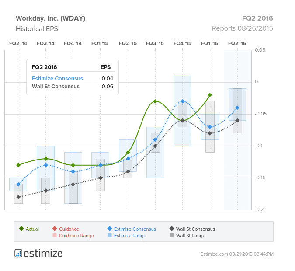295x271 pixels.
Task: Click the blue Estimize Range square swatch
Action: [x=110, y=235]
